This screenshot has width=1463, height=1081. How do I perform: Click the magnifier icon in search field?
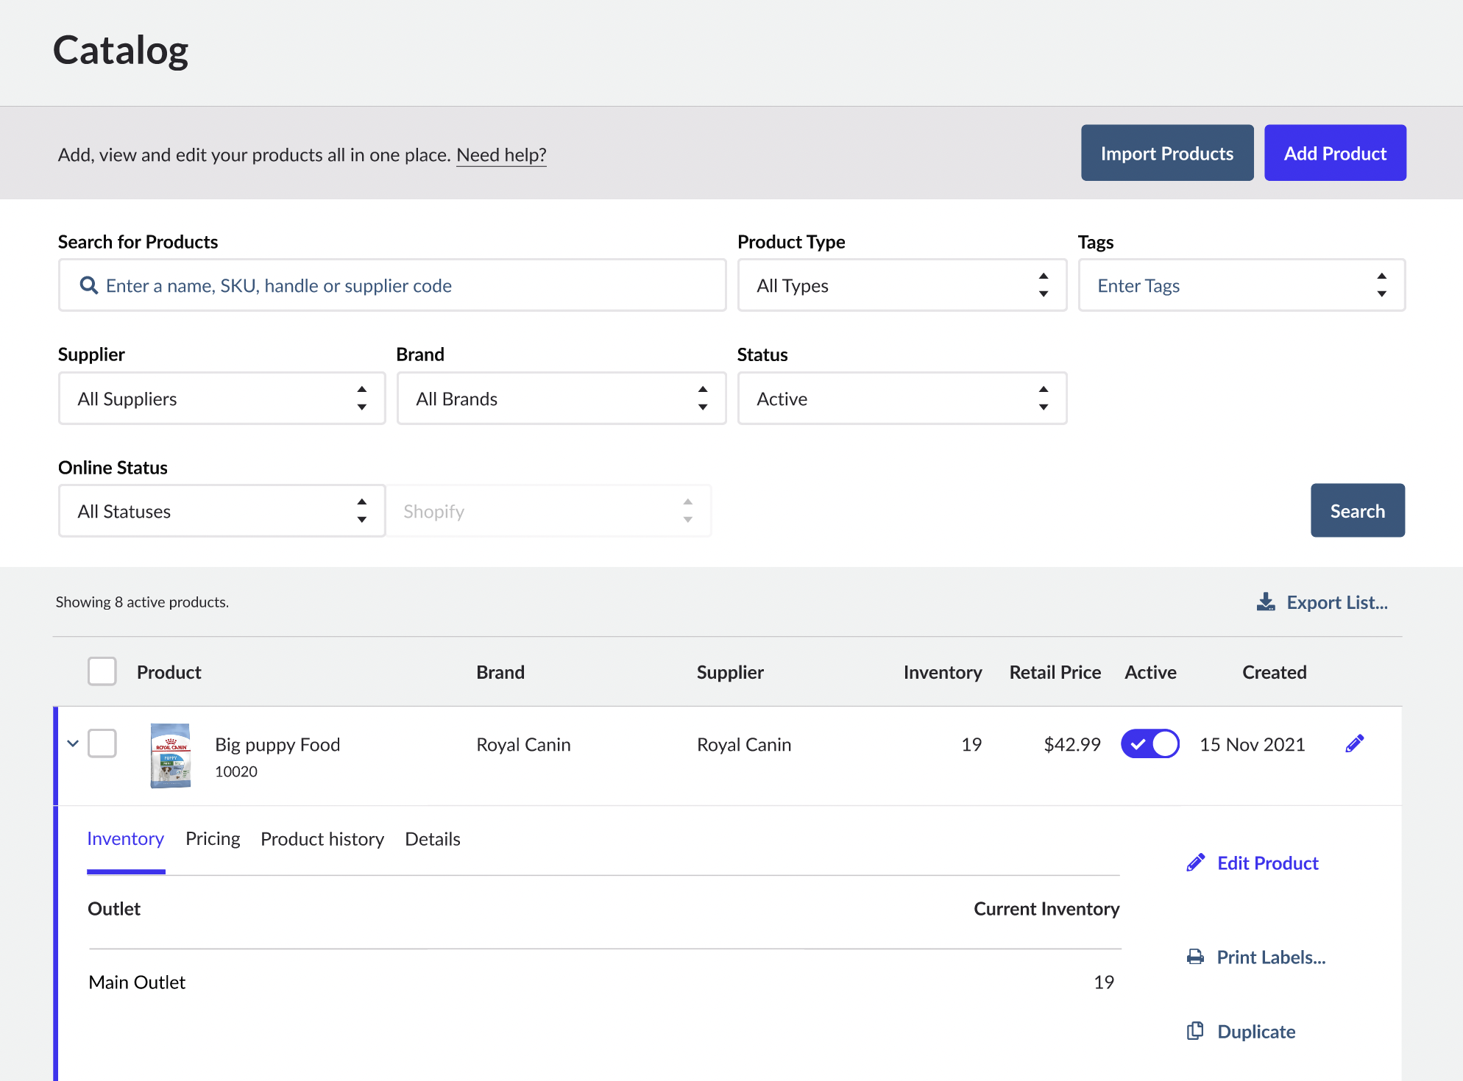[x=89, y=285]
